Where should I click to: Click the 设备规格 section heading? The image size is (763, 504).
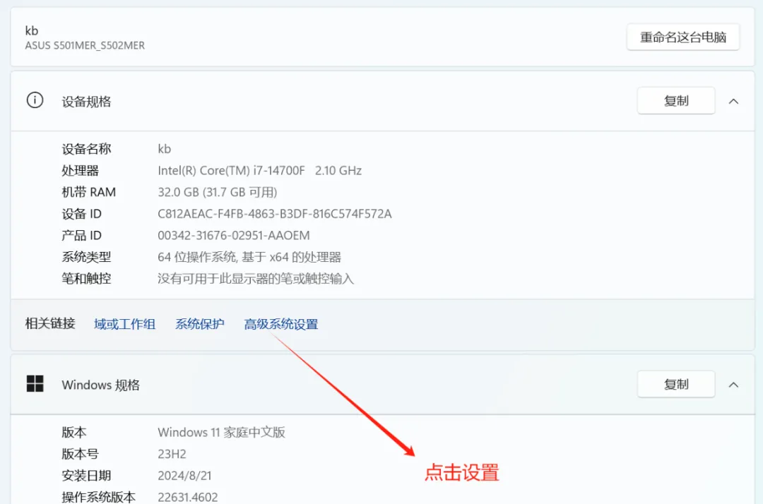point(86,102)
